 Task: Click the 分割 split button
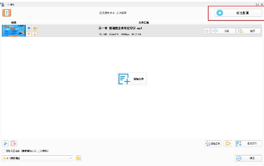coord(223,31)
